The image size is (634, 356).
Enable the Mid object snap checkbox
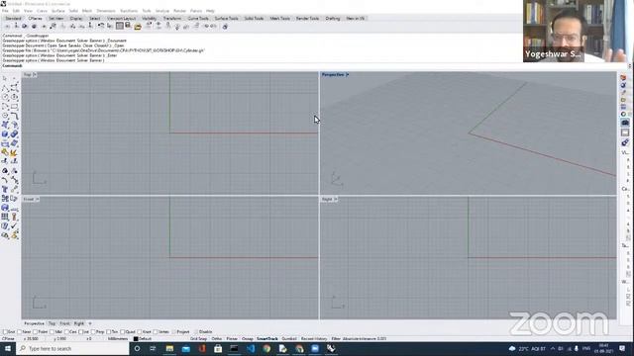click(x=53, y=332)
